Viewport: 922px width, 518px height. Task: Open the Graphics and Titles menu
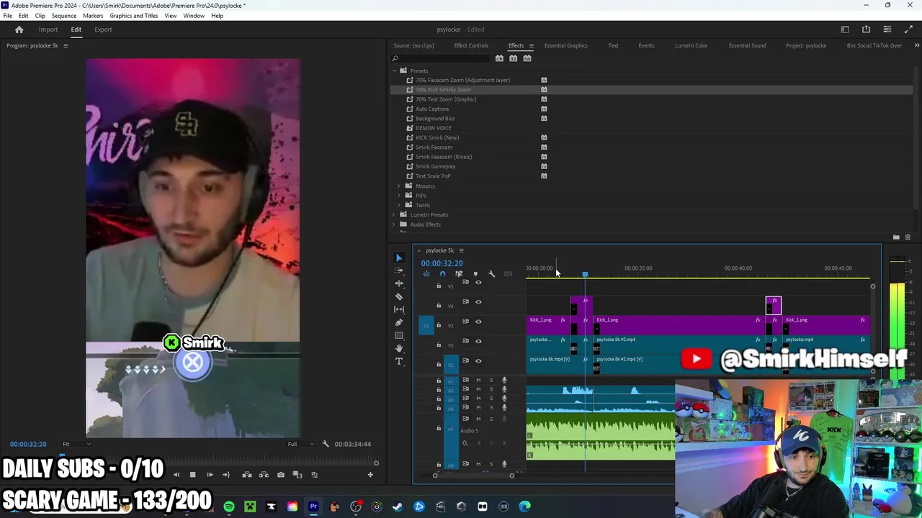[x=134, y=16]
